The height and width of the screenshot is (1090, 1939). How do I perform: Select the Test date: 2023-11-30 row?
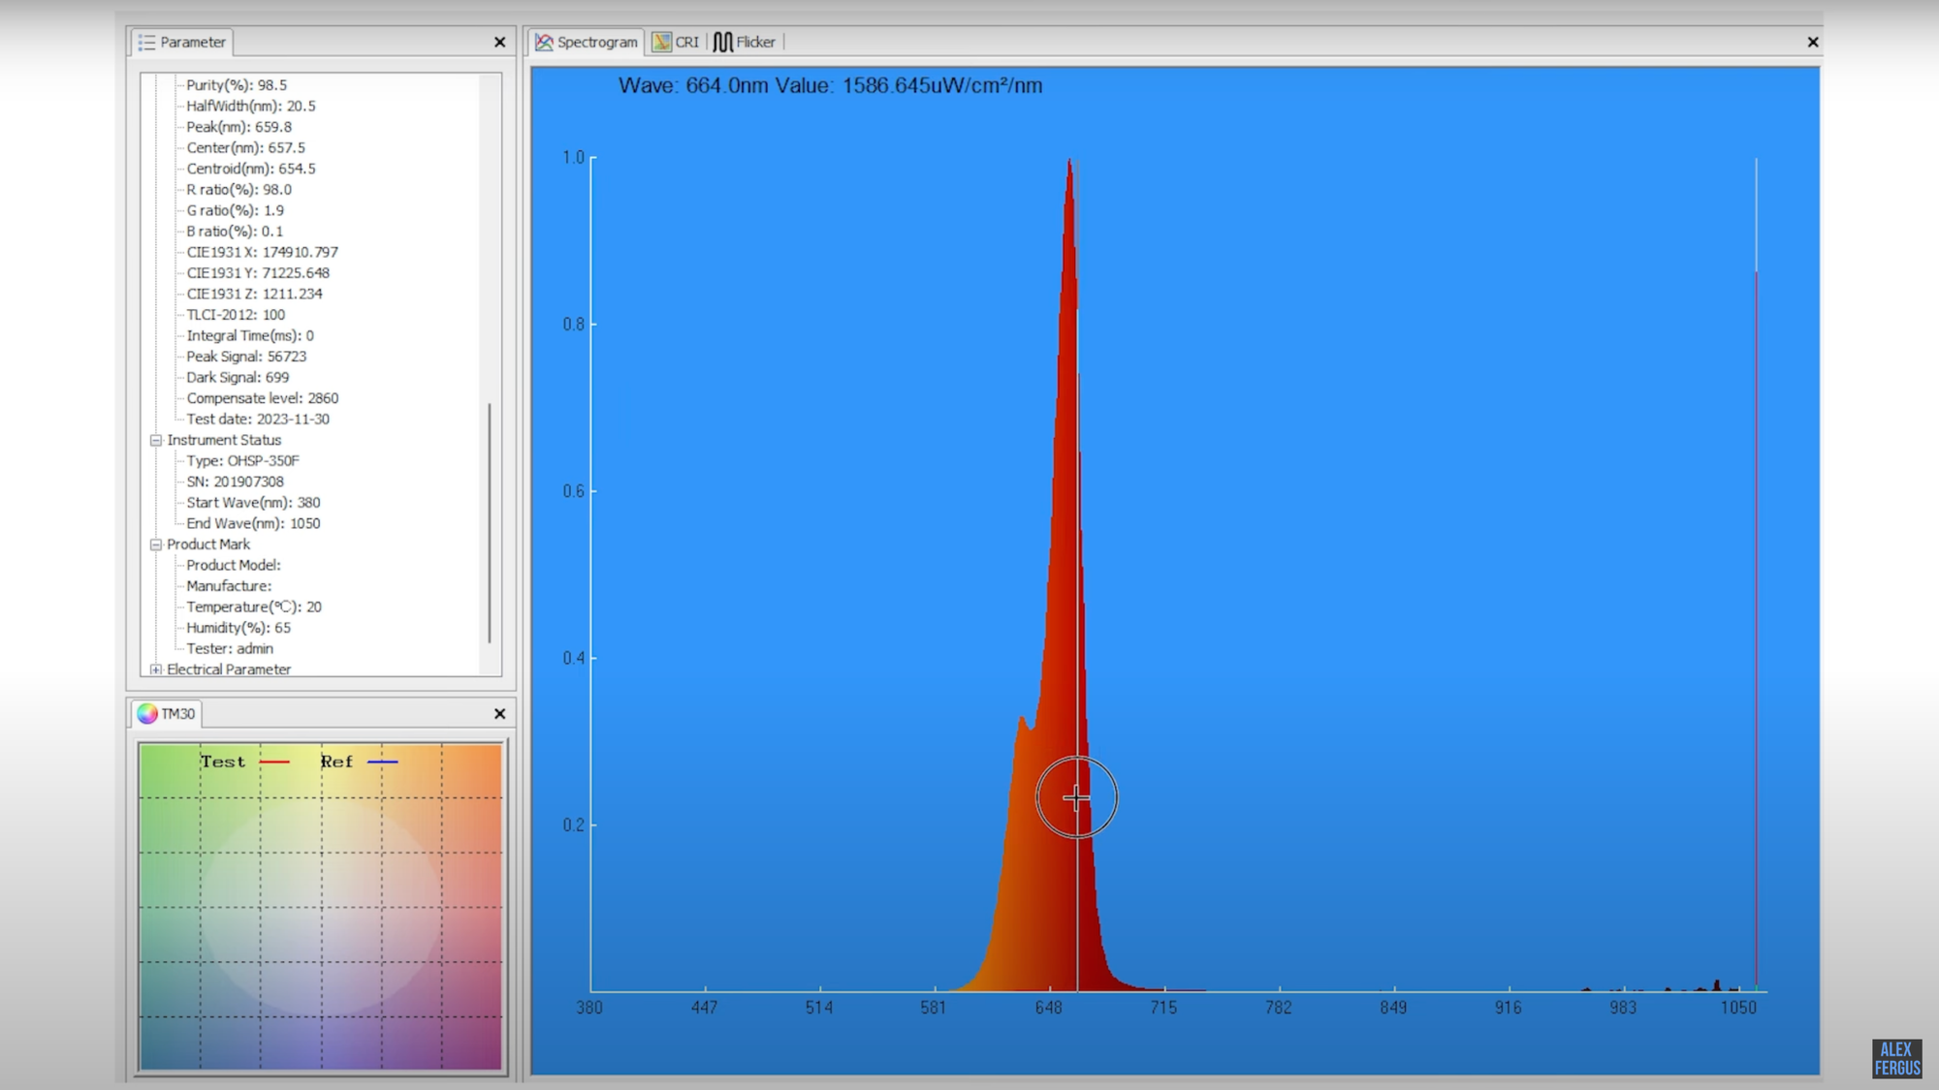258,420
